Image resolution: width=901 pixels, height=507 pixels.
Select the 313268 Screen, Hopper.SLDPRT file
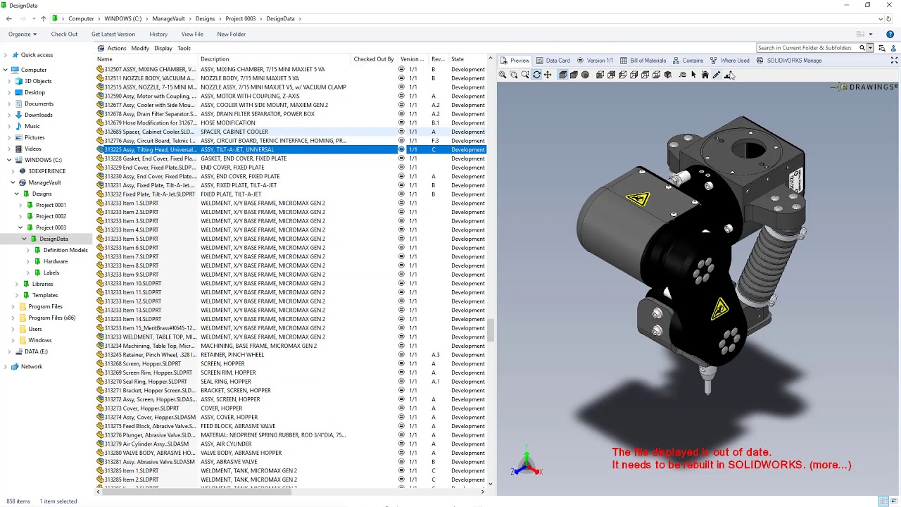[x=143, y=363]
